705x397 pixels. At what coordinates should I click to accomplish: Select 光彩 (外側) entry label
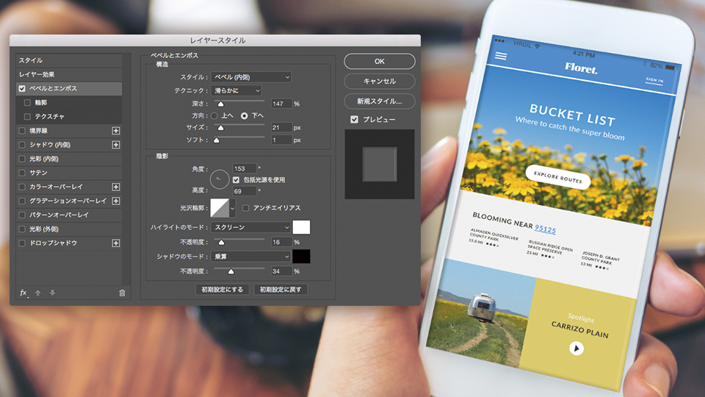(x=44, y=229)
